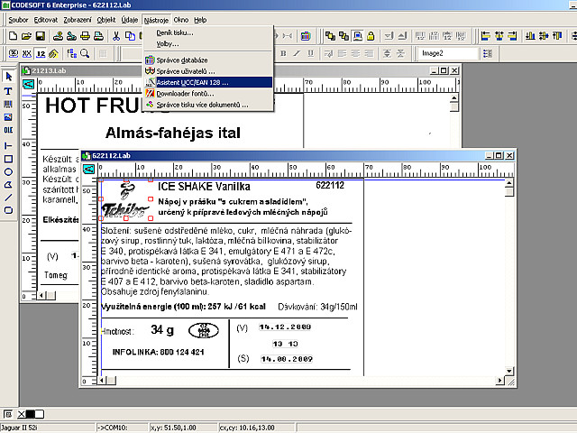The height and width of the screenshot is (433, 577).
Task: Click the 'Almás-fahéjas ital' heading in 21213.Lab
Action: pyautogui.click(x=172, y=133)
